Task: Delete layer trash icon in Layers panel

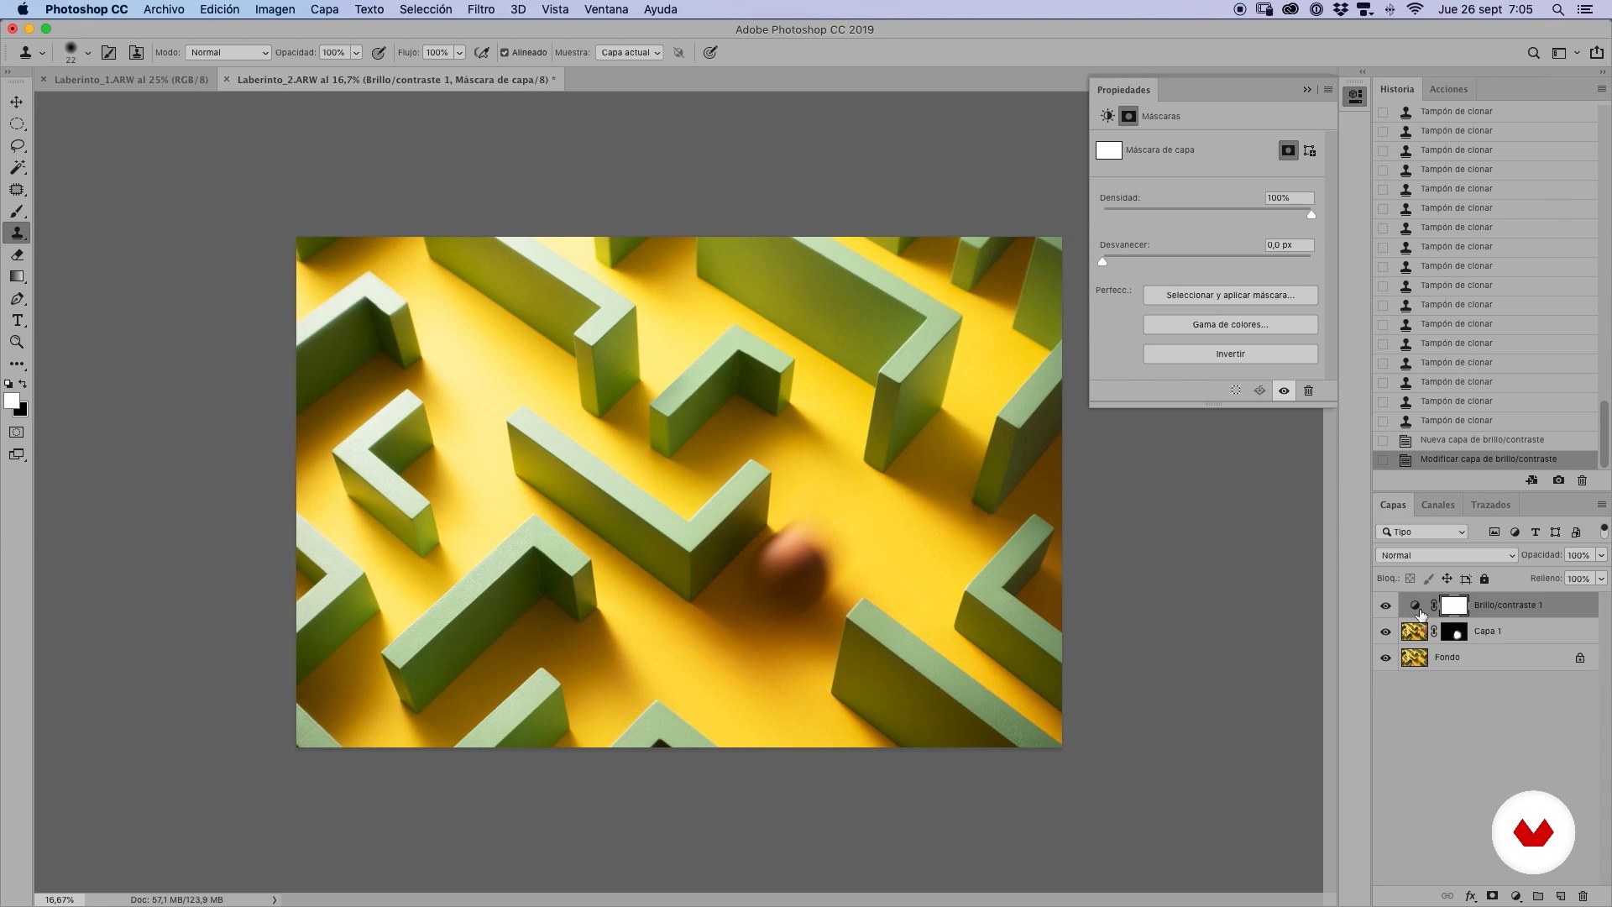Action: coord(1583,896)
